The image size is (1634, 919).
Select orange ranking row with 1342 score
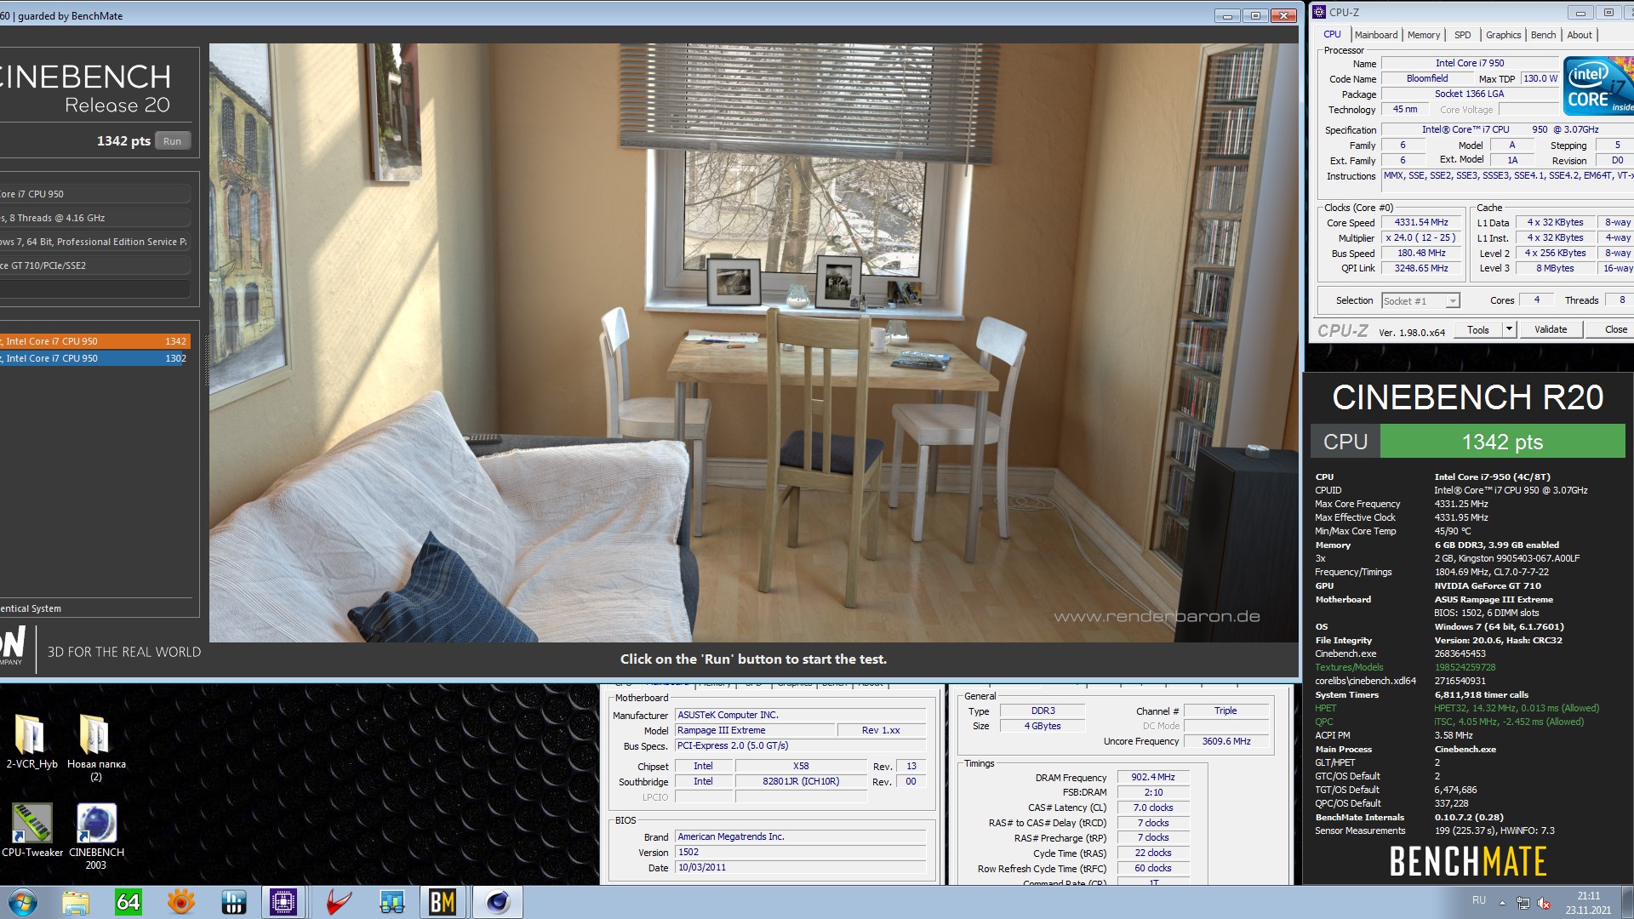tap(94, 341)
